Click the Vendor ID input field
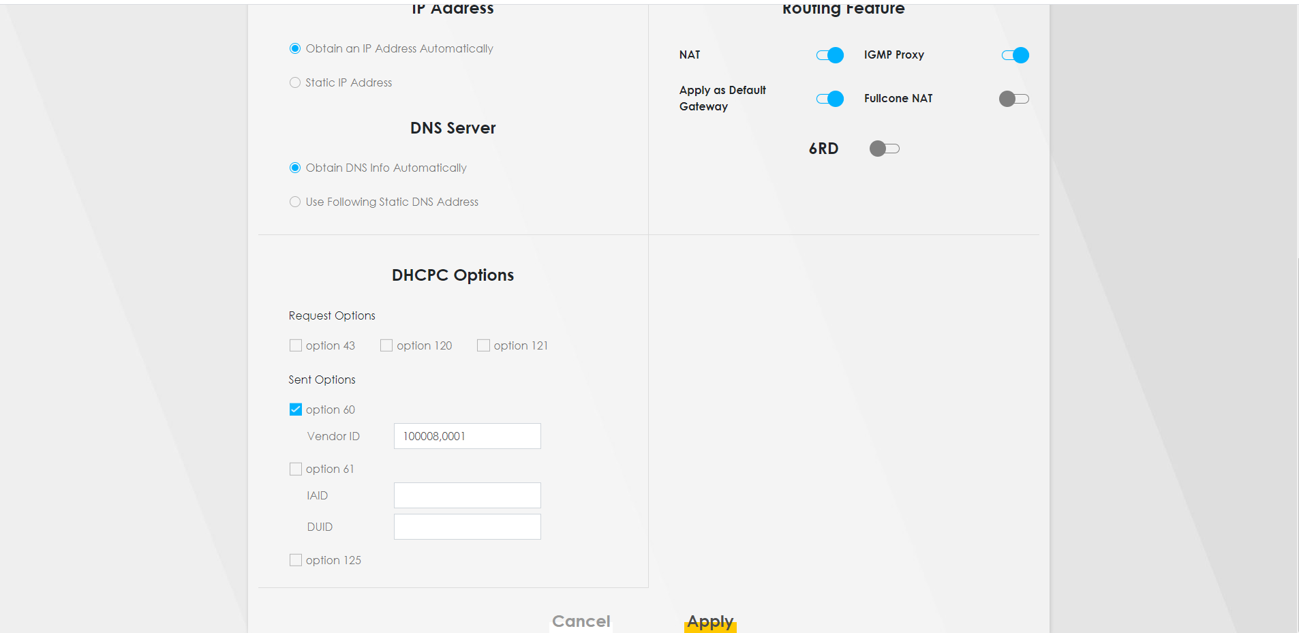Viewport: 1299px width, 633px height. (467, 436)
